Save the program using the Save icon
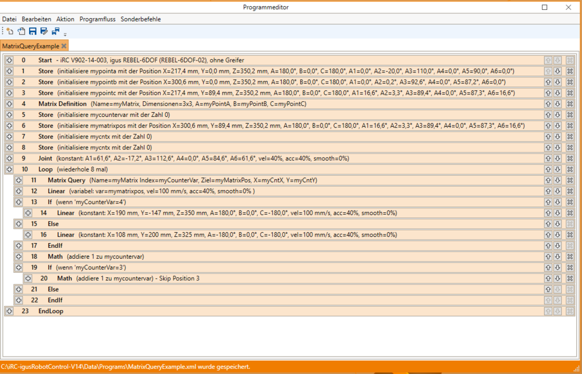 (x=32, y=31)
